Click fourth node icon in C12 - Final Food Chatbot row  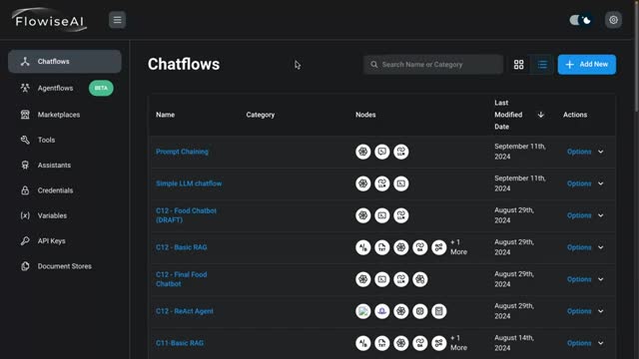click(x=420, y=279)
